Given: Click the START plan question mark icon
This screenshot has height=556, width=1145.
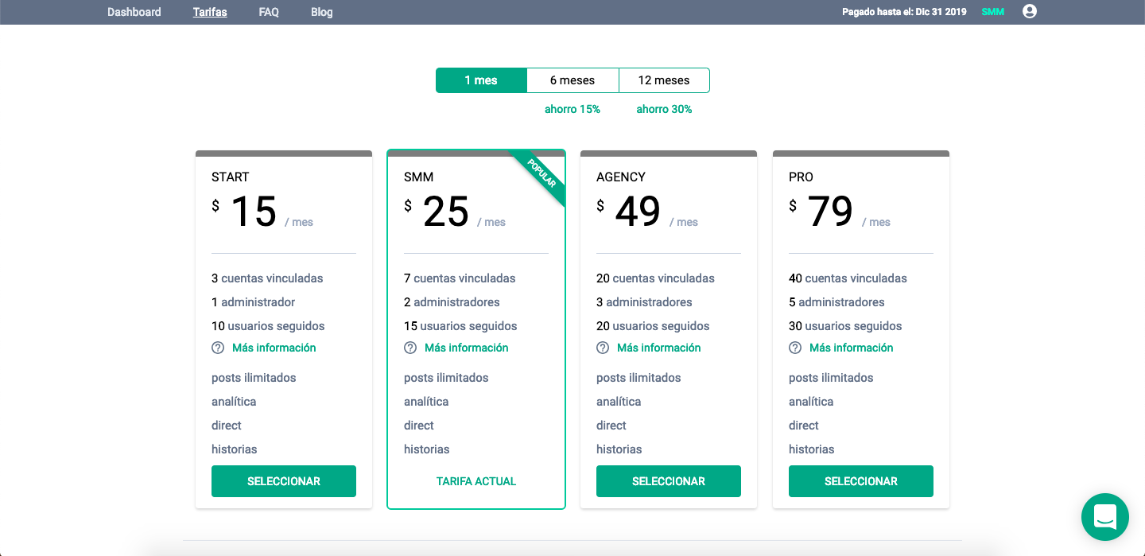Looking at the screenshot, I should pyautogui.click(x=218, y=348).
